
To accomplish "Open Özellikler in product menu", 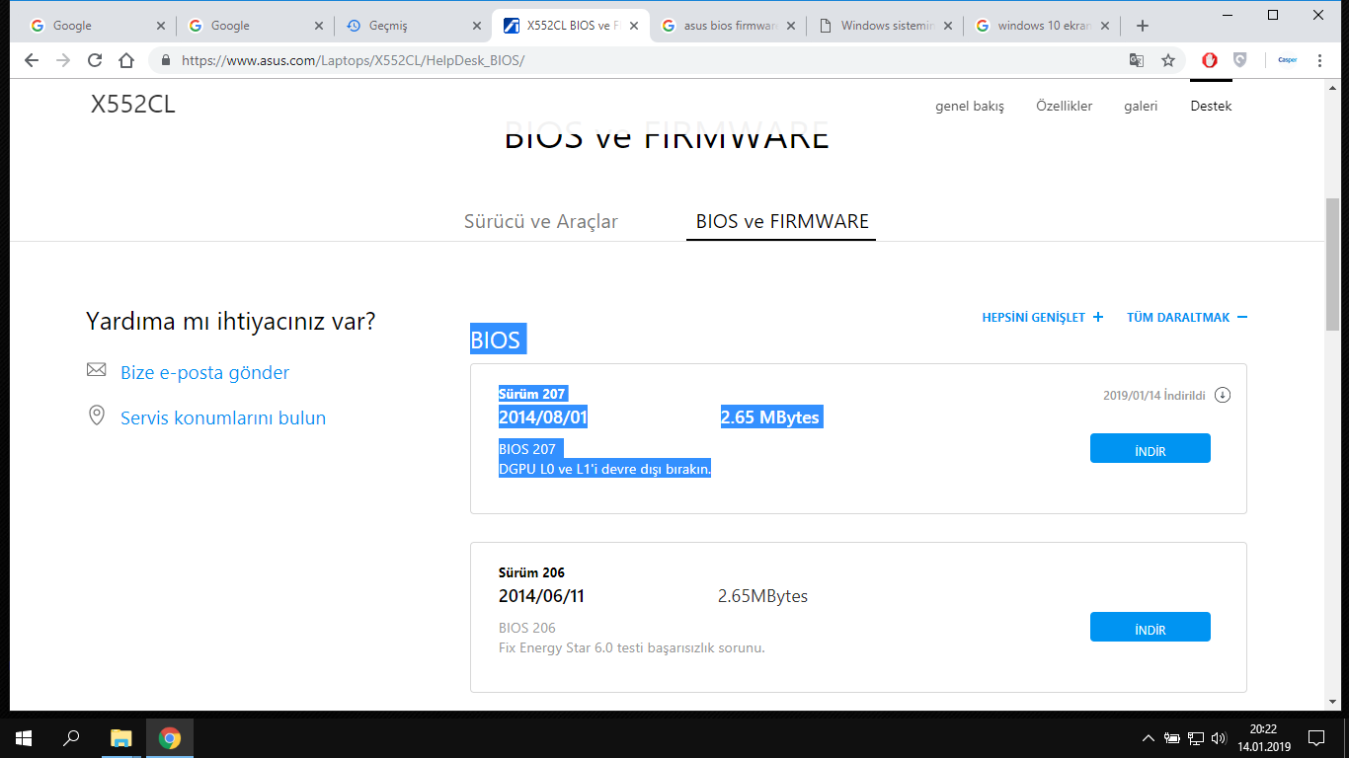I will click(x=1065, y=106).
